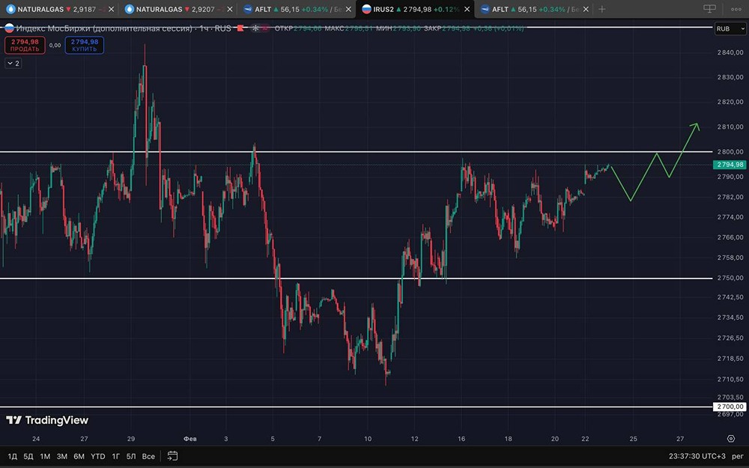Set range to 5Л
Screen dimensions: 749x468
coord(131,456)
